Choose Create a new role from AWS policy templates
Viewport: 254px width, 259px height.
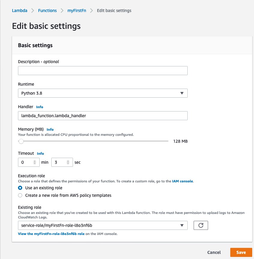point(20,195)
